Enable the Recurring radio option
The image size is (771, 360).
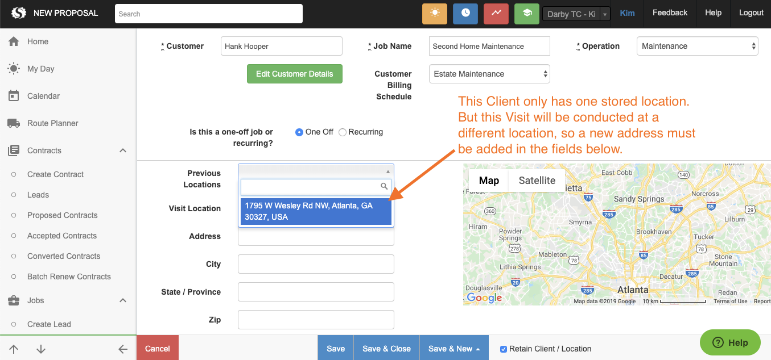342,132
